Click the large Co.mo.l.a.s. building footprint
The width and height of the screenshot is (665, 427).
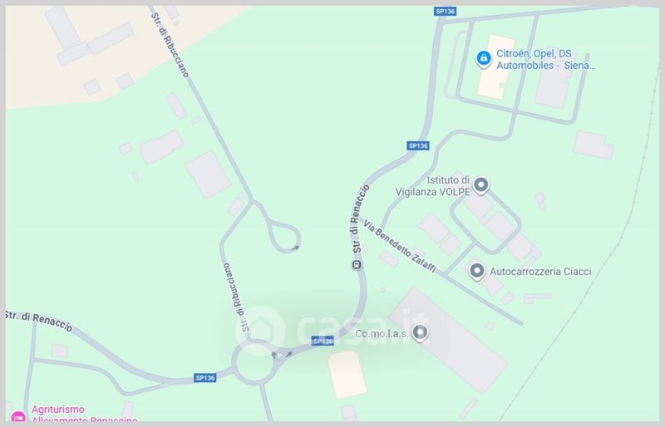tap(448, 340)
